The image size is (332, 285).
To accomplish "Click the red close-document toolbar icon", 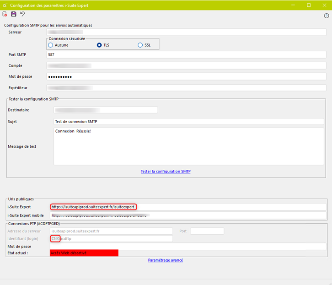I will tap(5, 15).
